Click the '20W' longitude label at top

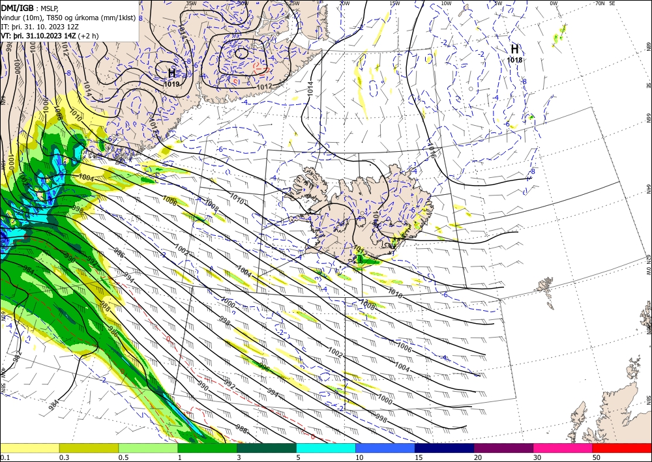point(344,3)
